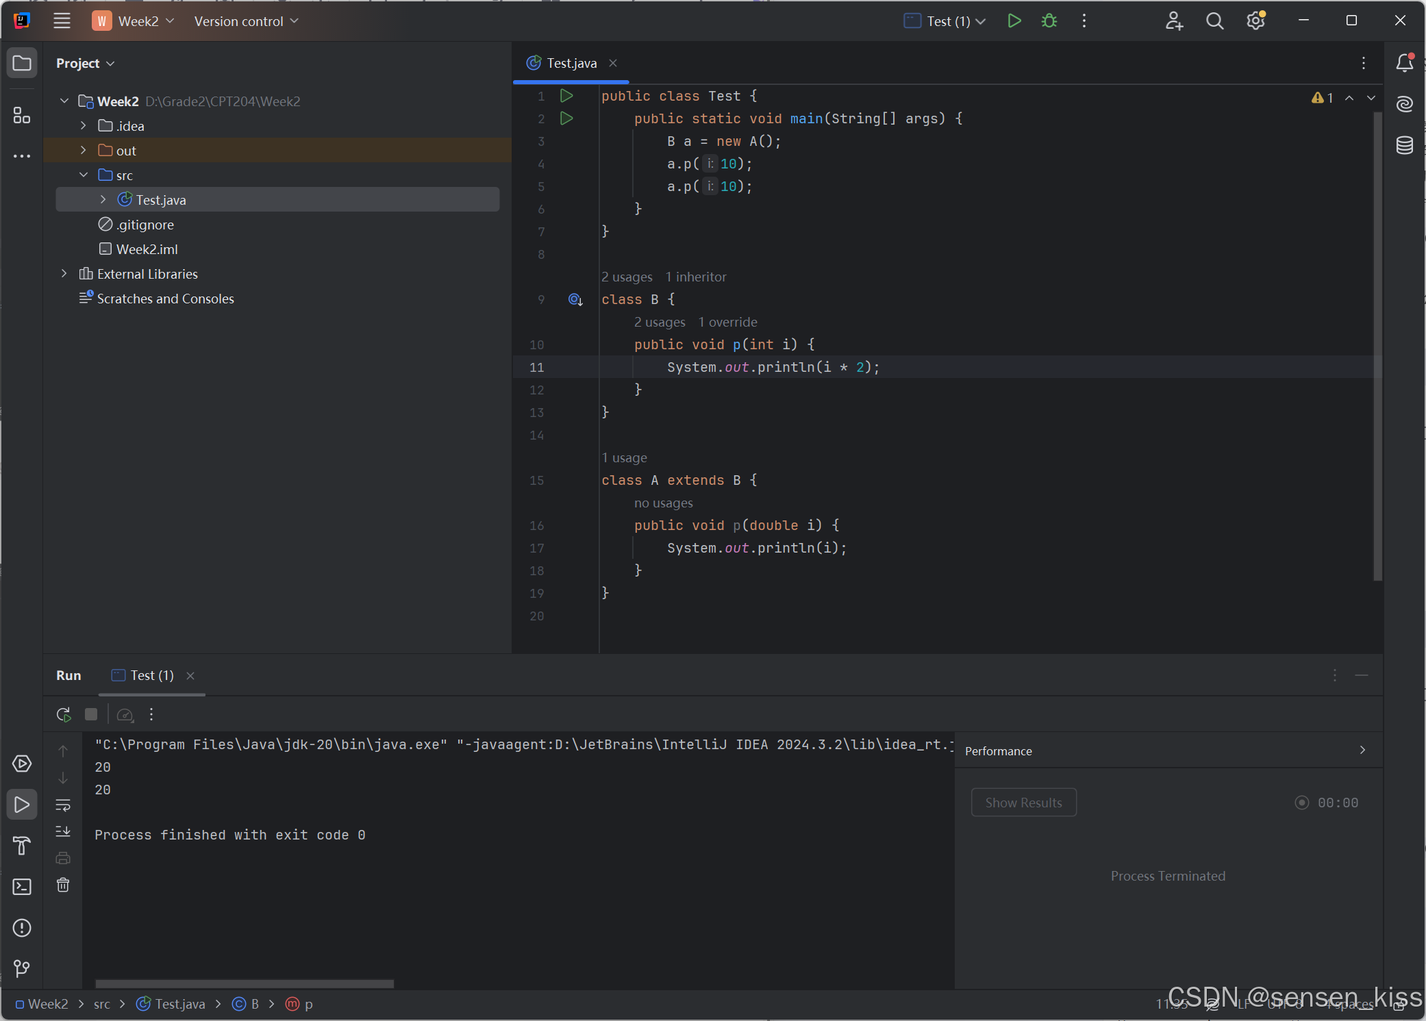
Task: Click the 1 warning indicator
Action: (x=1322, y=98)
